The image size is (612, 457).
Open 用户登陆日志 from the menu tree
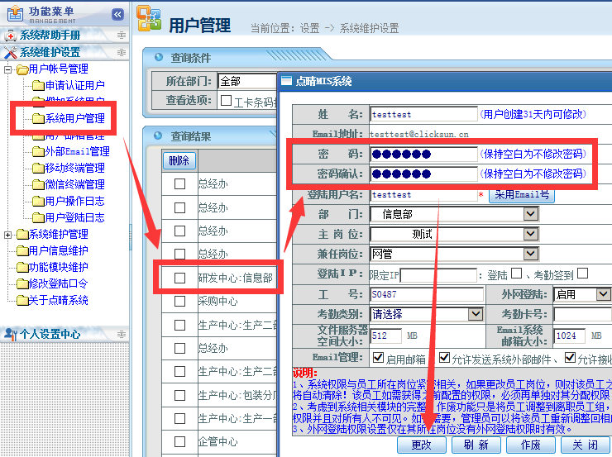click(x=74, y=218)
